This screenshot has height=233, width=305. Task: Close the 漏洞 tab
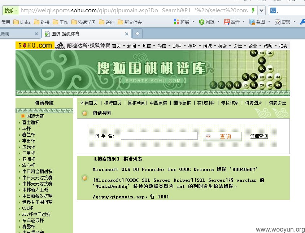click(x=36, y=34)
